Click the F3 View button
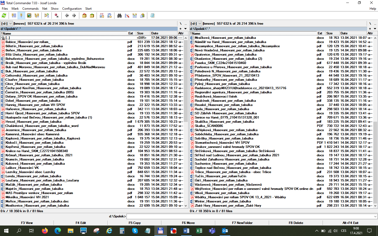378x236 pixels. [27, 223]
